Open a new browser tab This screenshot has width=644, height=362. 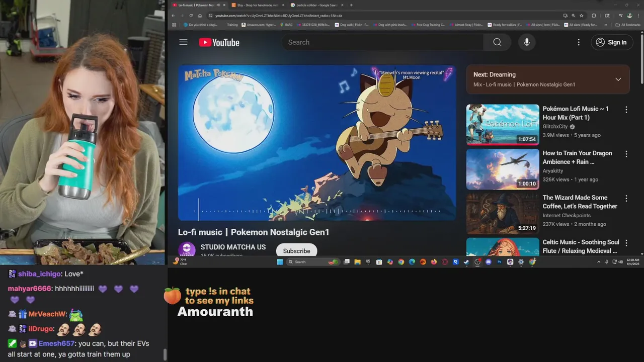pyautogui.click(x=351, y=5)
